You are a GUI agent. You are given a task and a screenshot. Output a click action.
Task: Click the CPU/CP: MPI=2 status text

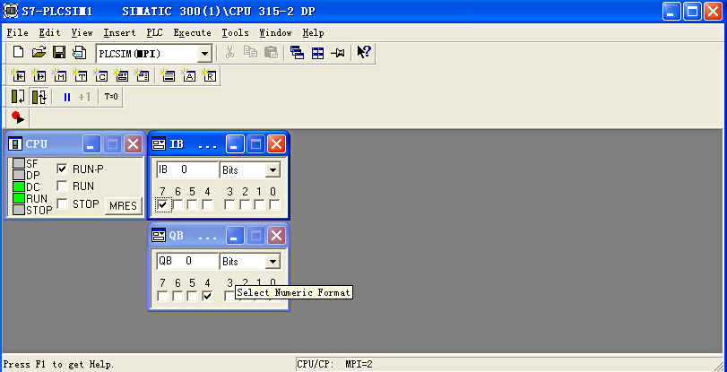pos(335,364)
